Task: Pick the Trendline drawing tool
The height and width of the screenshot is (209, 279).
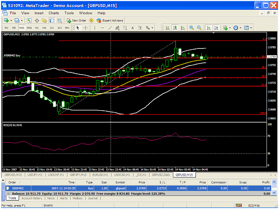Action: [x=110, y=28]
